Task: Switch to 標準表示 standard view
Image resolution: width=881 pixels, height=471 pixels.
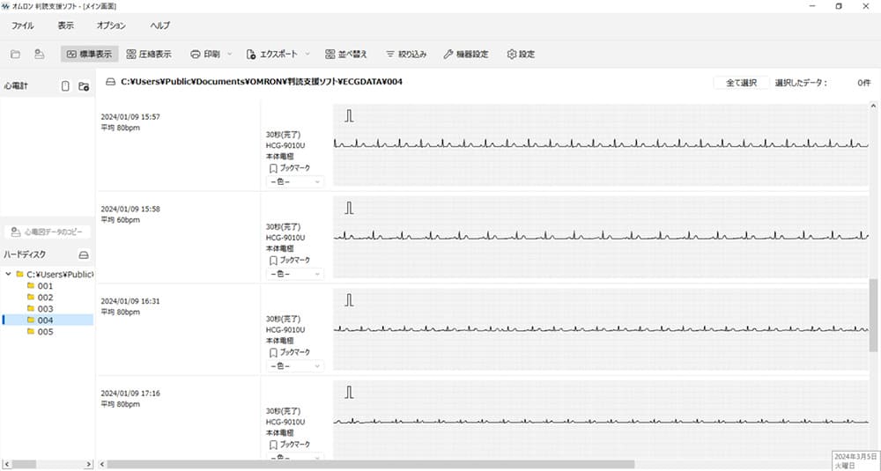Action: coord(89,54)
